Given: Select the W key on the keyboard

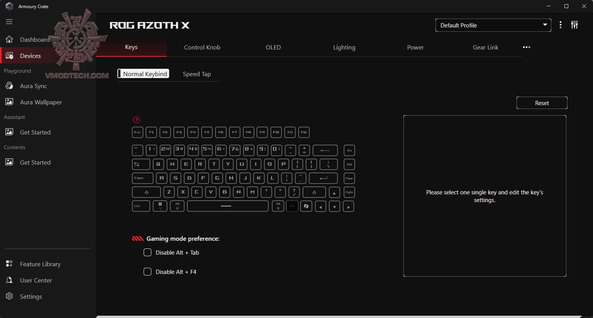Looking at the screenshot, I should [x=172, y=164].
